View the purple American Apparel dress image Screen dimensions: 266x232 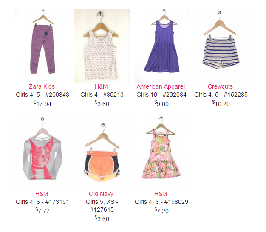tap(161, 46)
